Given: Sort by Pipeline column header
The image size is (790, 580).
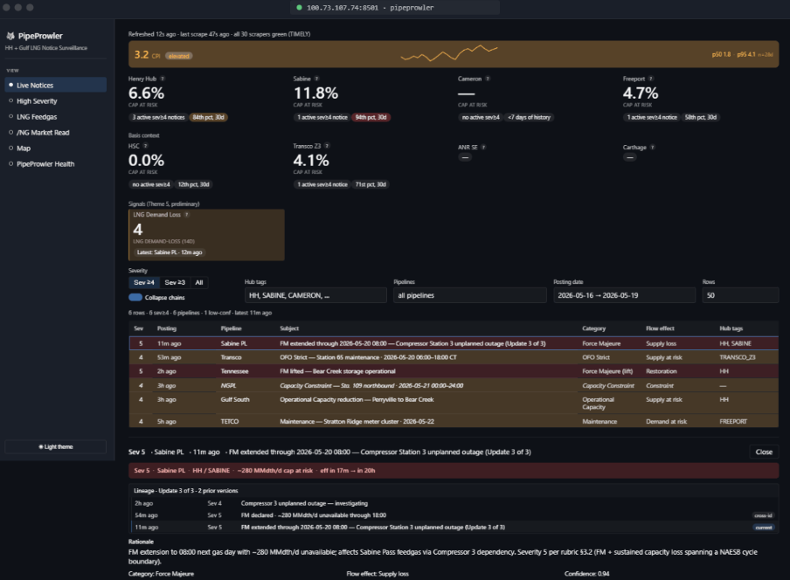Looking at the screenshot, I should [232, 328].
